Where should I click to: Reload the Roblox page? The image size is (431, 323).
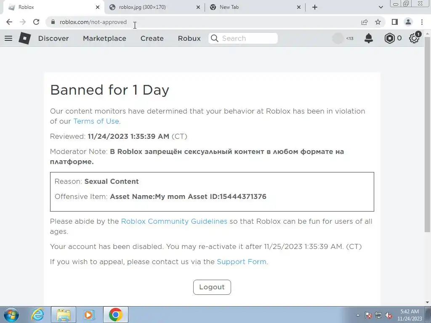click(x=36, y=22)
